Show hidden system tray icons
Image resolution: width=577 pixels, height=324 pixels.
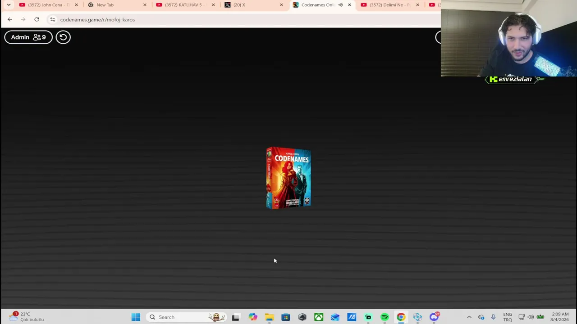tap(469, 317)
